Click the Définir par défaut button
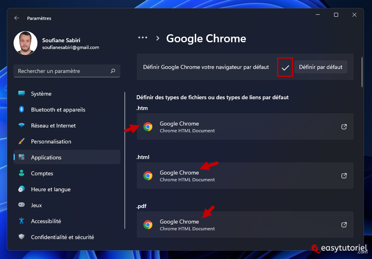 pyautogui.click(x=321, y=67)
